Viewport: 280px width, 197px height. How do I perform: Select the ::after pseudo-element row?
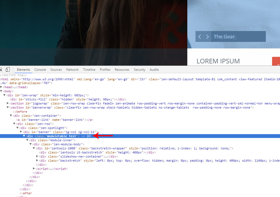26,193
